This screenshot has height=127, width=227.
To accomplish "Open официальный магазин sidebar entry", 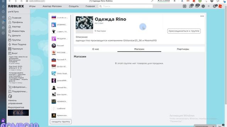I will (18, 87).
